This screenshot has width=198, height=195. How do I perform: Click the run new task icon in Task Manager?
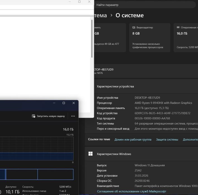pyautogui.click(x=33, y=116)
